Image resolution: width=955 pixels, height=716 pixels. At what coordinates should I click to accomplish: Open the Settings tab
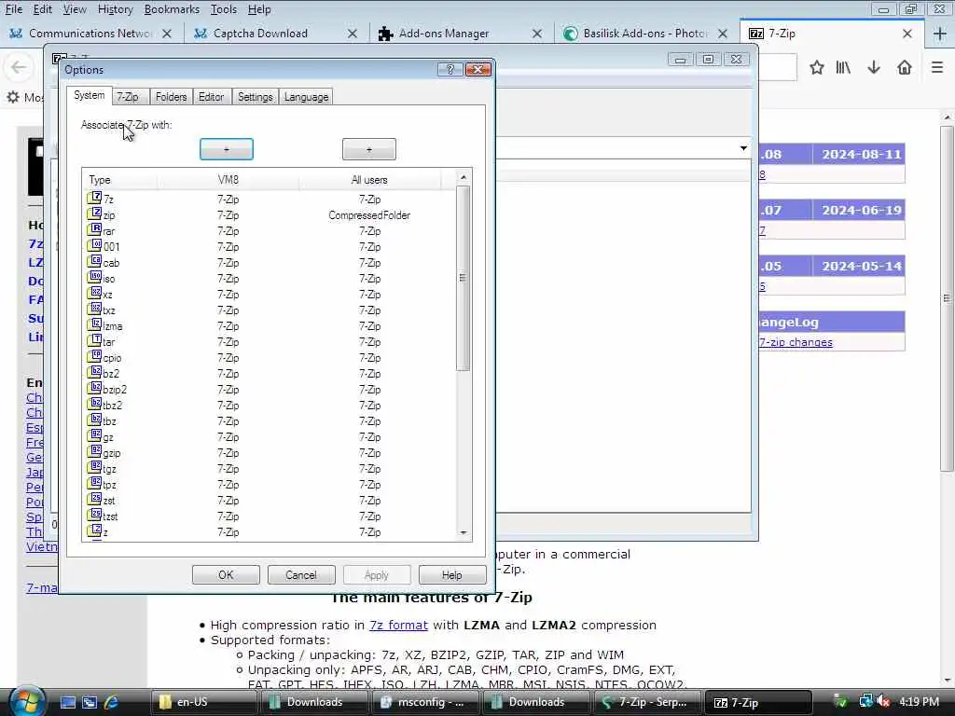(256, 97)
